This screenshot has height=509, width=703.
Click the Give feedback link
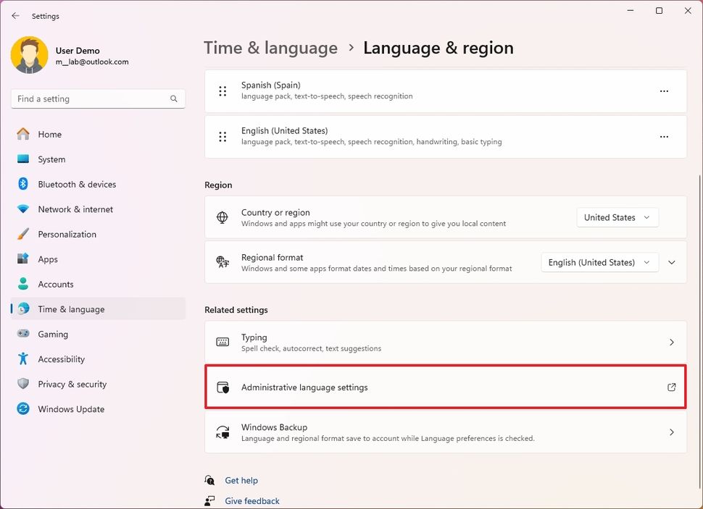[x=251, y=500]
